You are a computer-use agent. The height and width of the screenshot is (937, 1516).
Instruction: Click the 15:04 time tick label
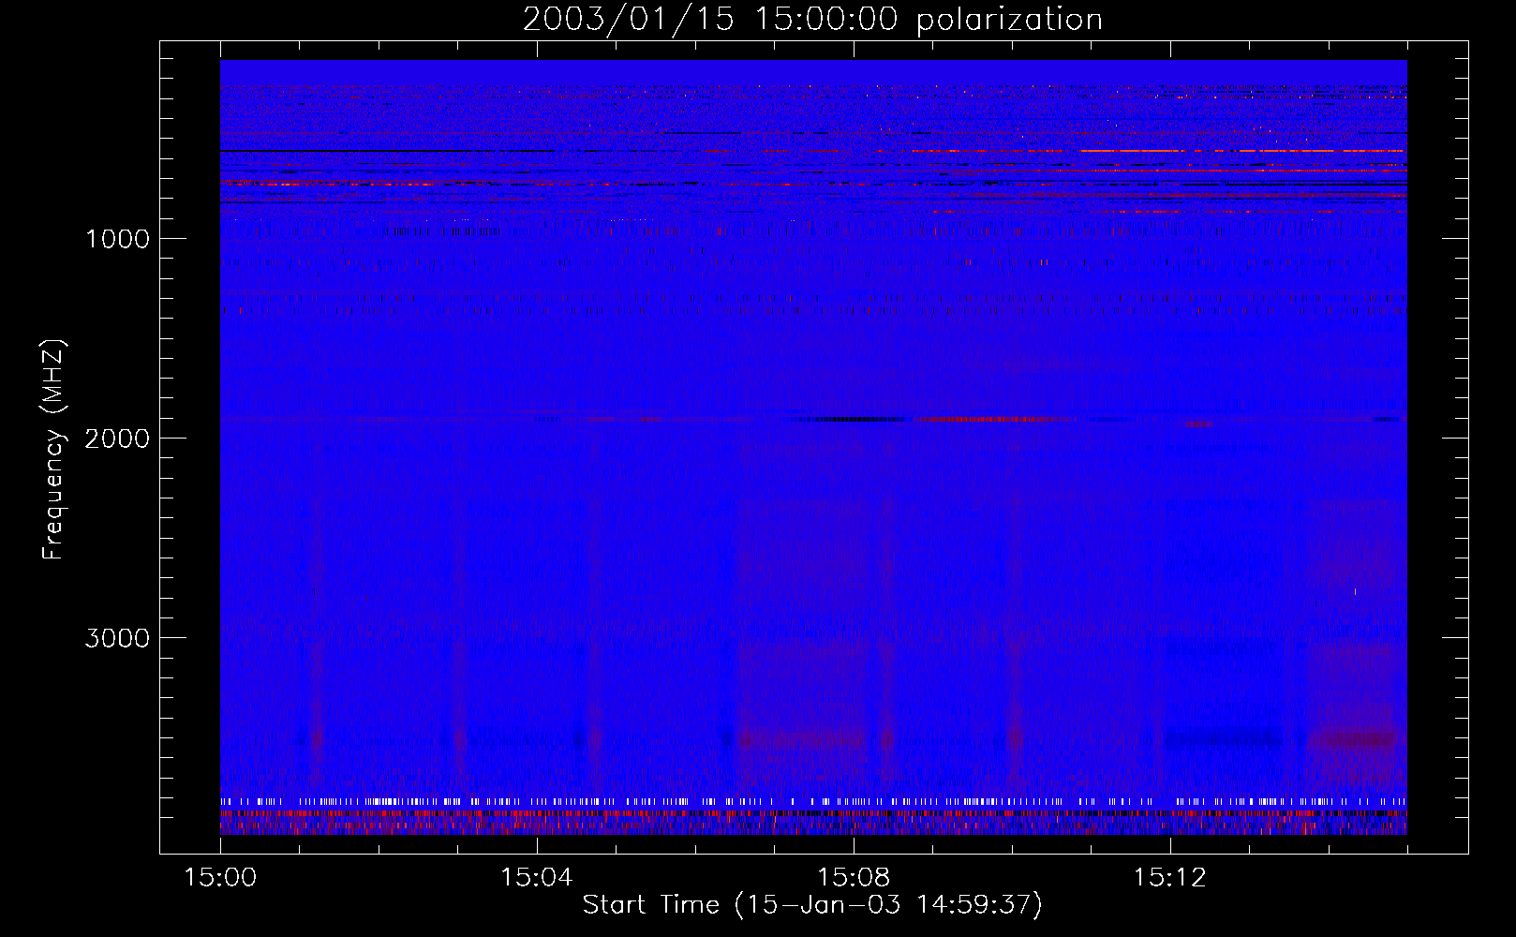click(x=537, y=878)
